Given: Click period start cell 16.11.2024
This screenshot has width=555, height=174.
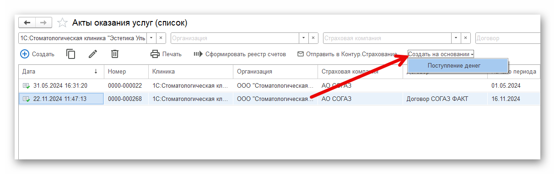Looking at the screenshot, I should pyautogui.click(x=514, y=99).
